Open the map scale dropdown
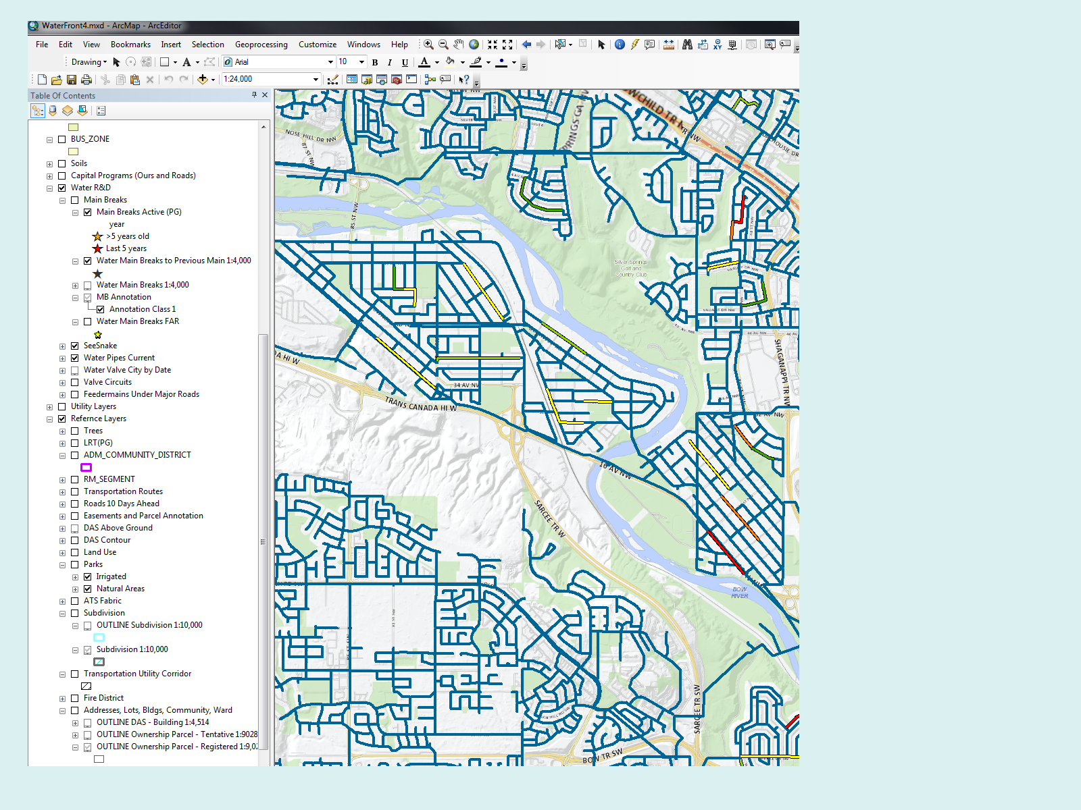The image size is (1081, 810). [x=316, y=80]
